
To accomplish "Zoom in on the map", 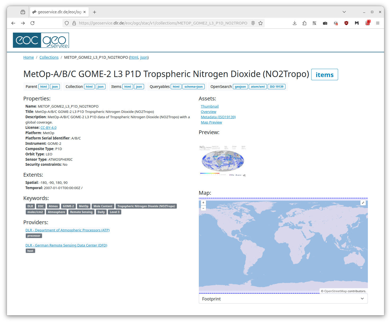I will (203, 203).
